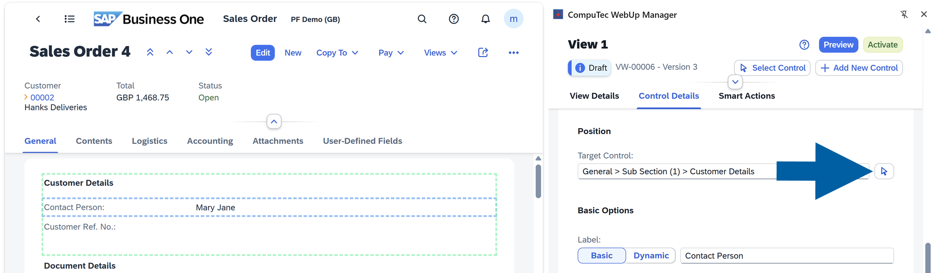The image size is (938, 273).
Task: Click the CompuTec WebUp Manager logo
Action: coord(558,15)
